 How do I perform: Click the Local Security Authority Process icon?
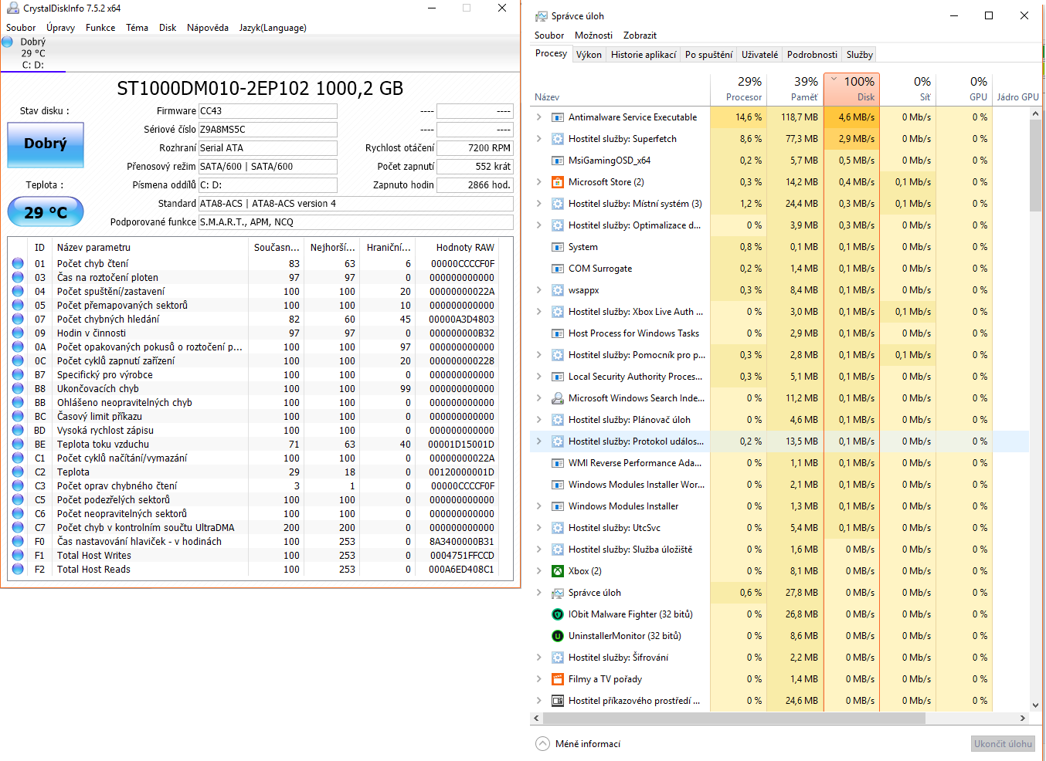pyautogui.click(x=557, y=377)
